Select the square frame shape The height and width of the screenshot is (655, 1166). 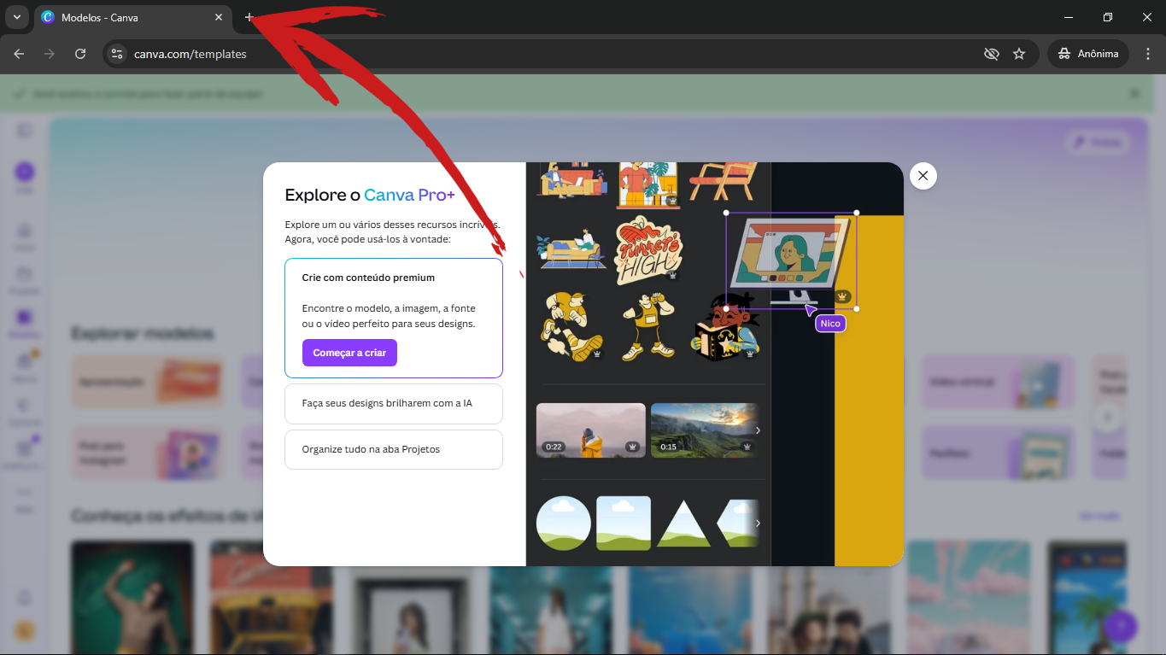point(624,523)
